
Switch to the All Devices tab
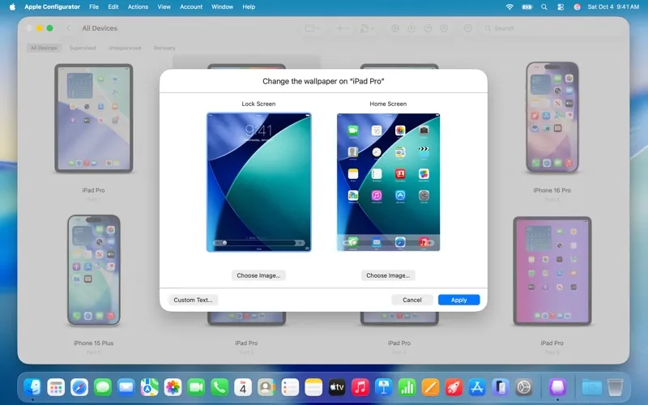click(44, 48)
